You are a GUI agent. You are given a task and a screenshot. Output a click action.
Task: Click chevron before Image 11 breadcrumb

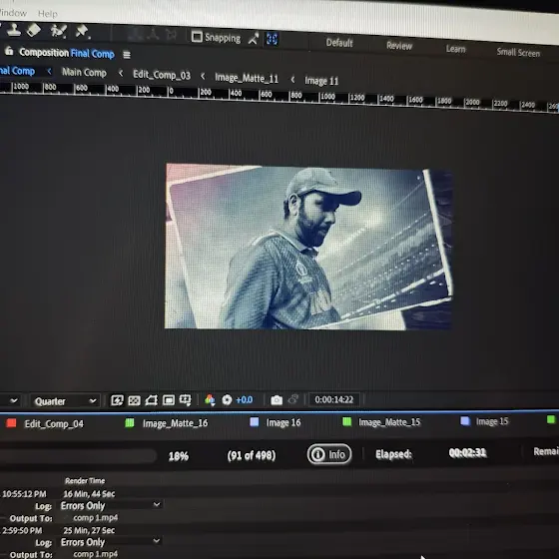tap(292, 79)
